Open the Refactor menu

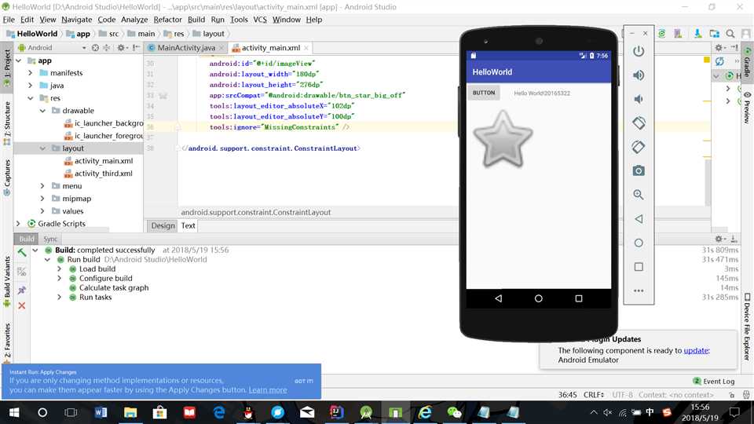point(167,20)
